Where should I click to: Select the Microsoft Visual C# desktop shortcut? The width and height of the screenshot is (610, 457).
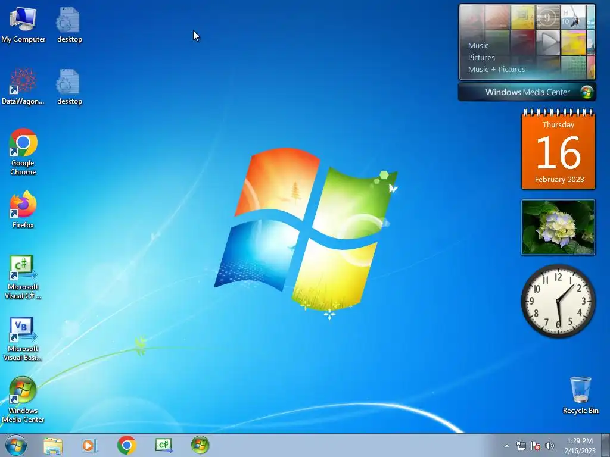click(x=23, y=277)
